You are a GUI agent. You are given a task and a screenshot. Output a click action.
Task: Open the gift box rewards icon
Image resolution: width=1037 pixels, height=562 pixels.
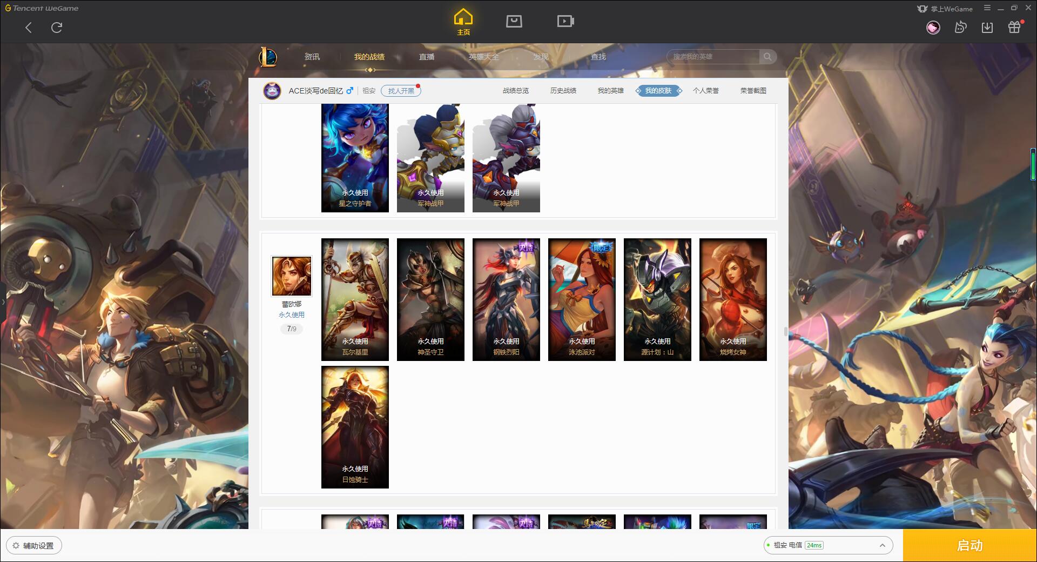pyautogui.click(x=1014, y=28)
